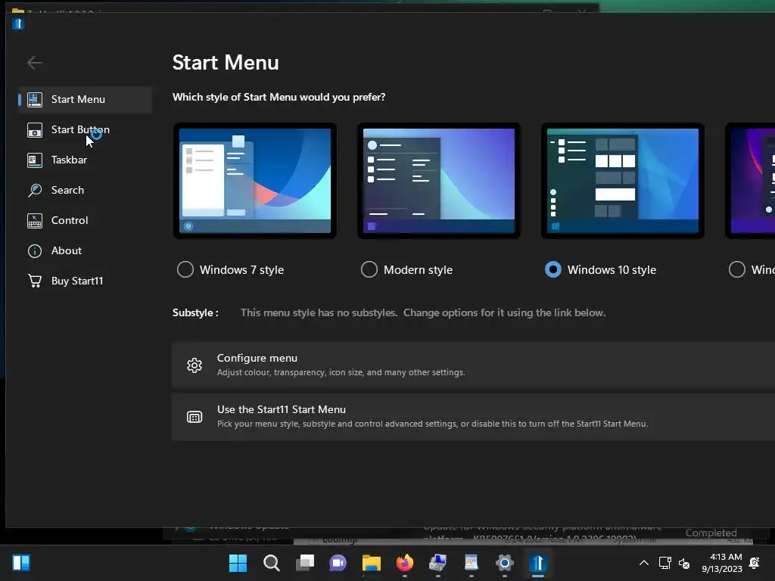Click the Use Start11 Start Menu icon
Image resolution: width=775 pixels, height=581 pixels.
click(195, 417)
